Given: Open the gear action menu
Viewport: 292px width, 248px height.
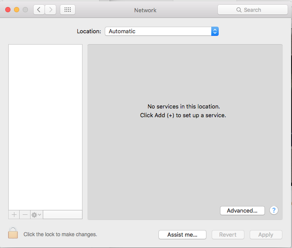Looking at the screenshot, I should (37, 215).
